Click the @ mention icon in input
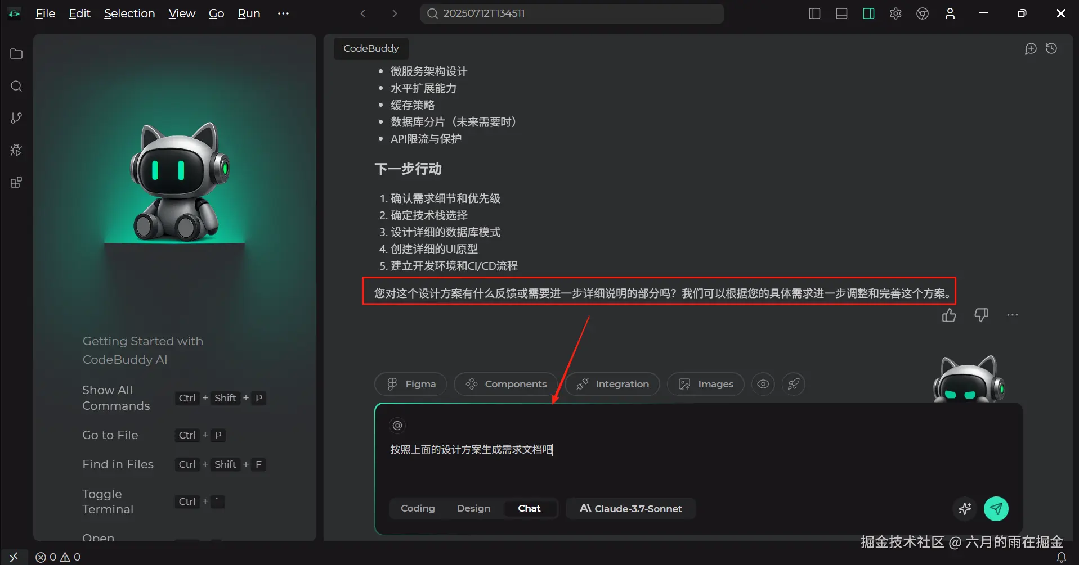The image size is (1079, 565). pyautogui.click(x=397, y=426)
